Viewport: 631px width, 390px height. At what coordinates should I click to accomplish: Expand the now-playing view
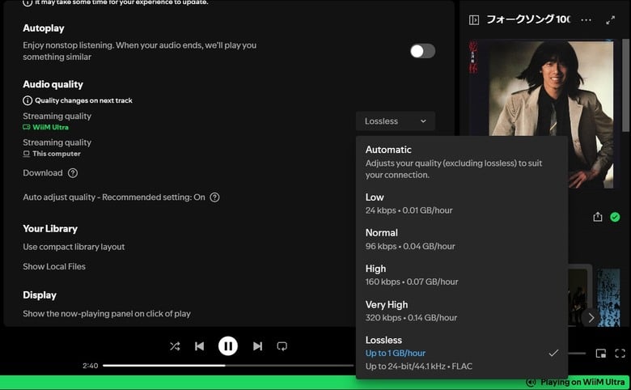coord(611,19)
